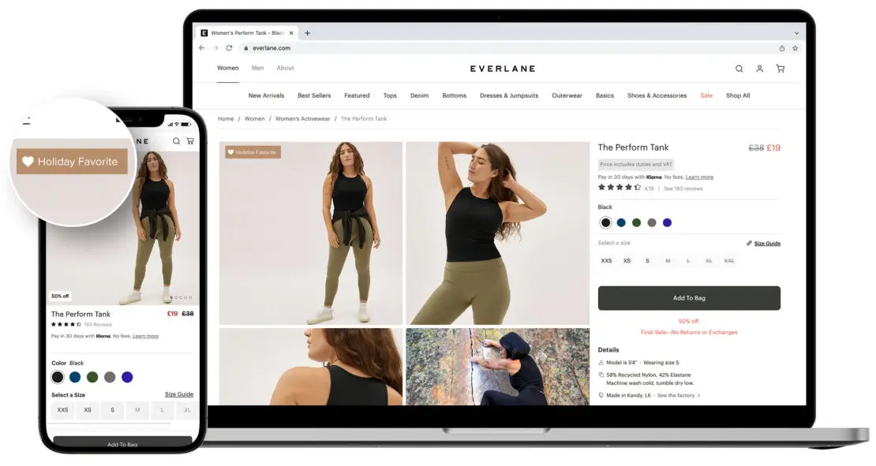876x466 pixels.
Task: Go to the Home breadcrumb
Action: click(x=226, y=118)
